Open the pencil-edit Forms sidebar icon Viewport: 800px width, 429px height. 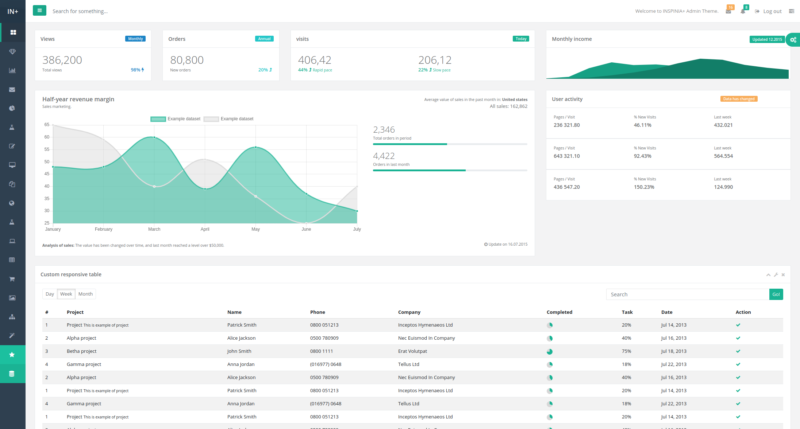click(x=12, y=146)
